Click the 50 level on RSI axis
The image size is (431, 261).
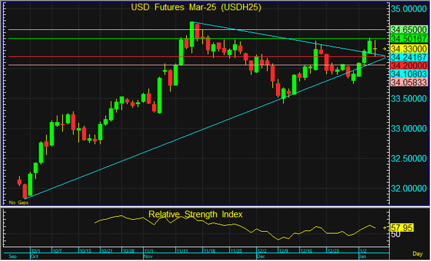(395, 235)
